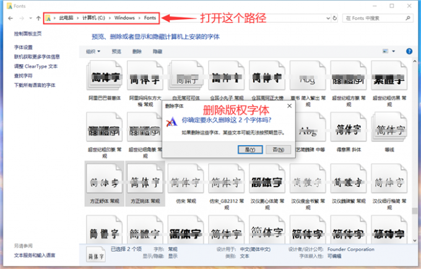Go up one folder level
421x269 pixels.
click(38, 18)
